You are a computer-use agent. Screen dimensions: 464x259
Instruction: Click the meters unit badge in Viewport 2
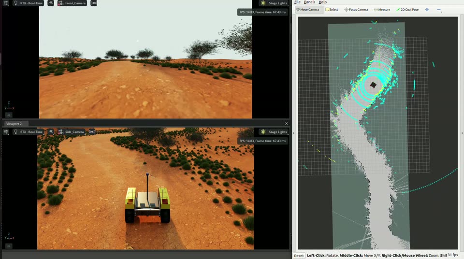9,246
